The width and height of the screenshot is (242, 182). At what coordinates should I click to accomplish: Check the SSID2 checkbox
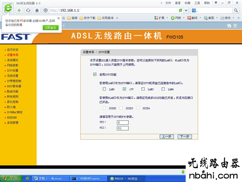pos(104,108)
